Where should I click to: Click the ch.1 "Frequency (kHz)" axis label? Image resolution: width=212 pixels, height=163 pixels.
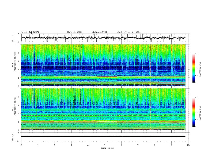click(x=15, y=62)
